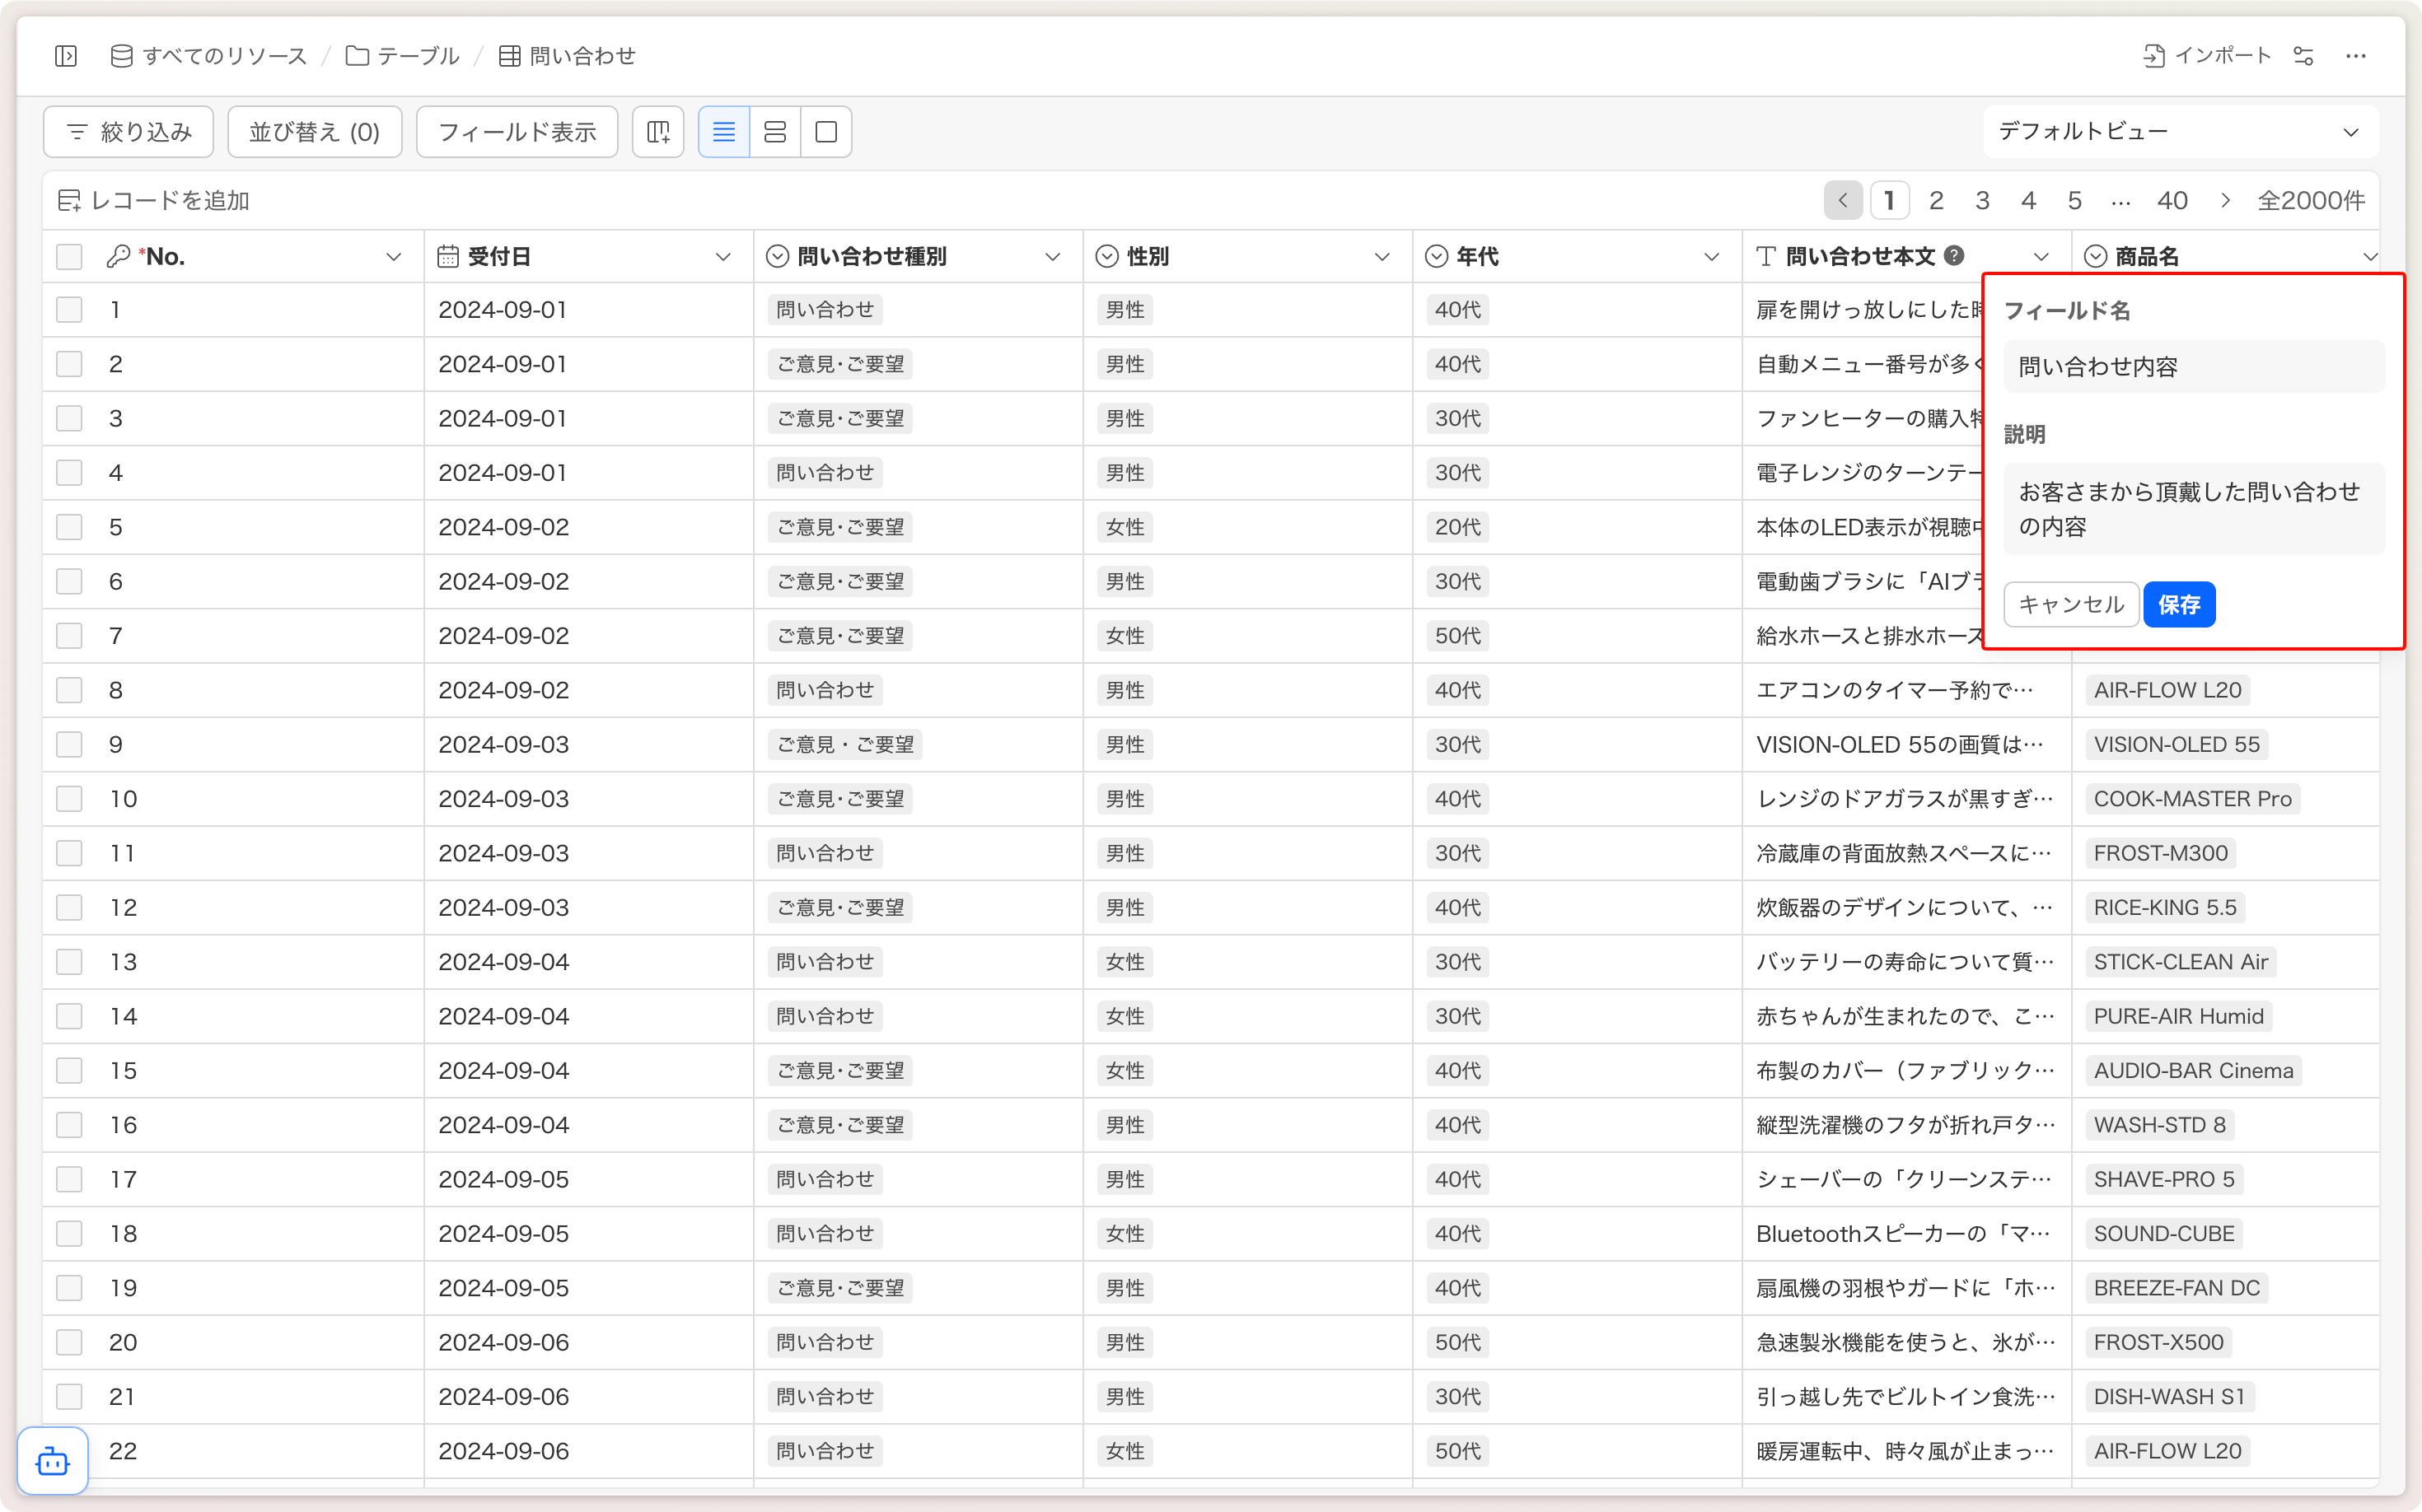This screenshot has width=2422, height=1512.
Task: Open the デフォルトビュー view dropdown
Action: tap(2180, 132)
